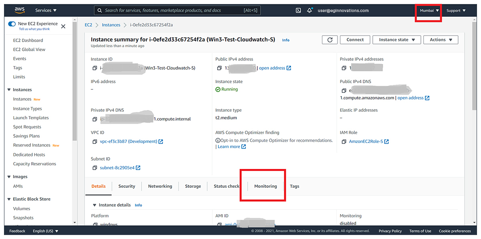Copy the IAM Role name icon
Viewport: 481px width, 239px height.
click(344, 142)
